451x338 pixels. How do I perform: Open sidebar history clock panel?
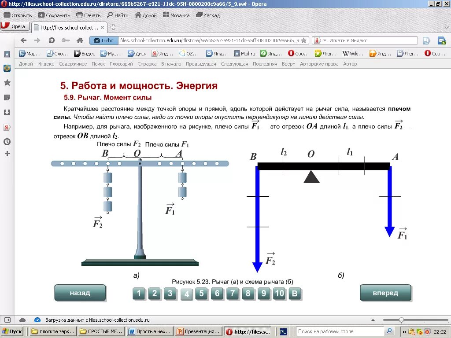(x=7, y=142)
